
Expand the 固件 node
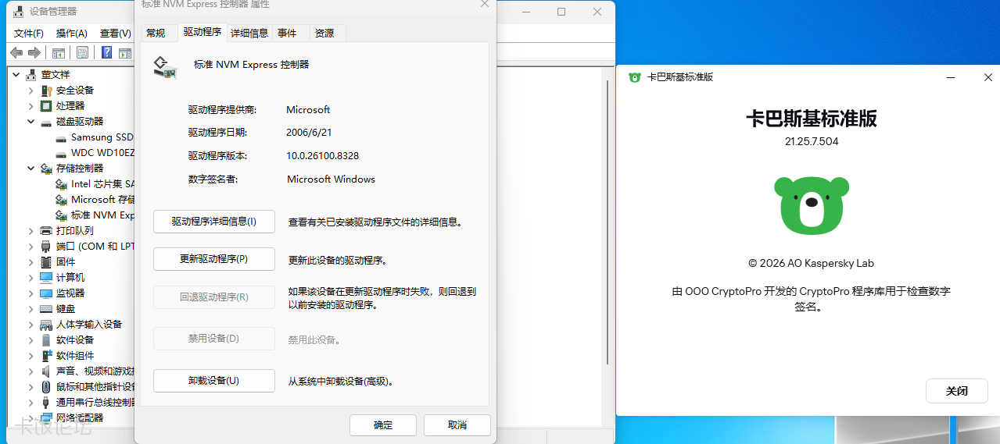(31, 262)
